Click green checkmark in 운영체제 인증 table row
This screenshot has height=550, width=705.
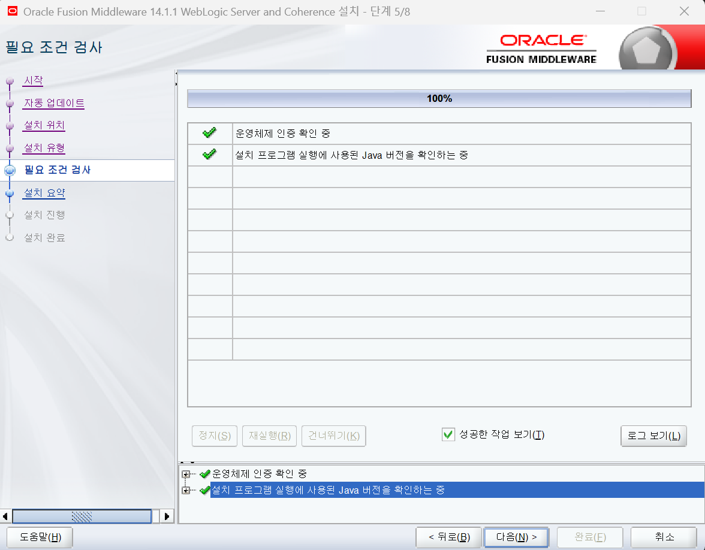click(210, 133)
